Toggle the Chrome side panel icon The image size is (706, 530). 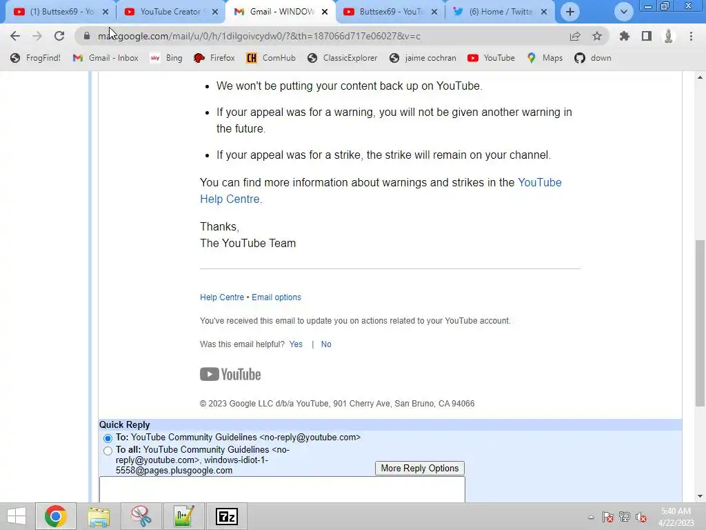click(647, 36)
